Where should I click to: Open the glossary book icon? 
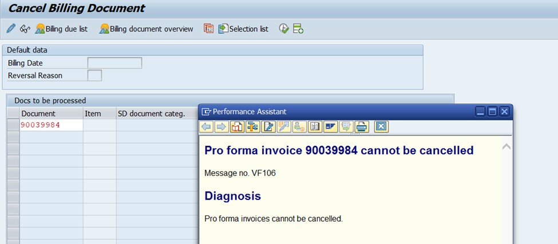[x=315, y=127]
